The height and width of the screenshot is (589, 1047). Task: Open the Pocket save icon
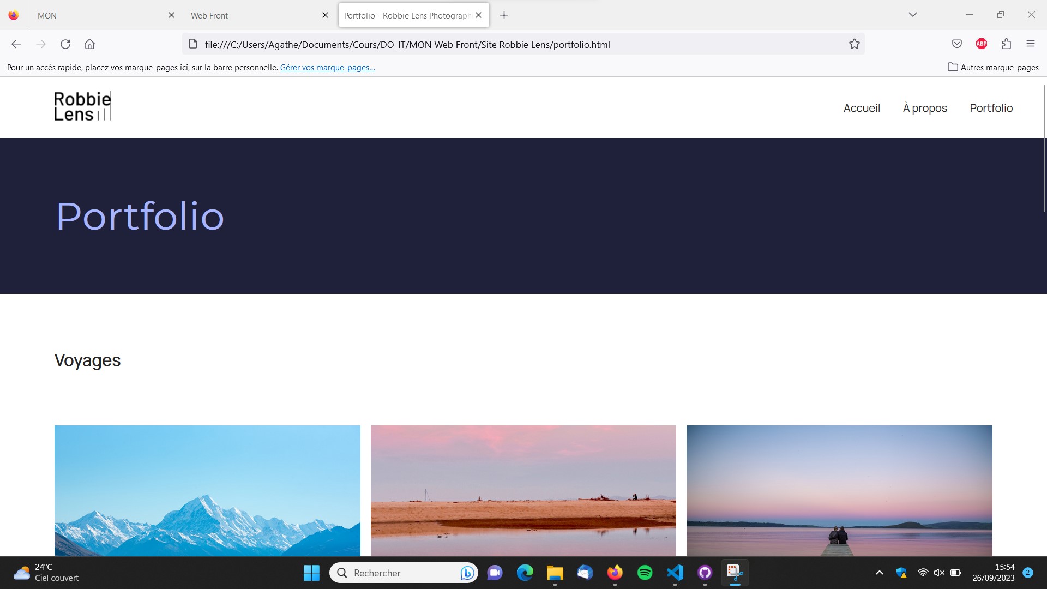tap(956, 44)
